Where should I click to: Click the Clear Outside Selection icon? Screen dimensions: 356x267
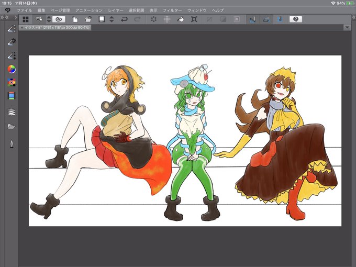(167, 19)
